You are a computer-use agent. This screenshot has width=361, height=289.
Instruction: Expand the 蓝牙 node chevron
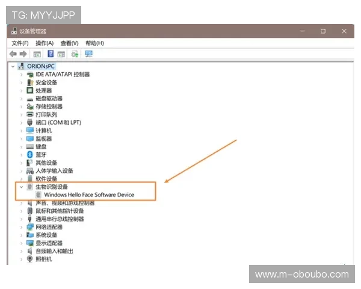[22, 155]
